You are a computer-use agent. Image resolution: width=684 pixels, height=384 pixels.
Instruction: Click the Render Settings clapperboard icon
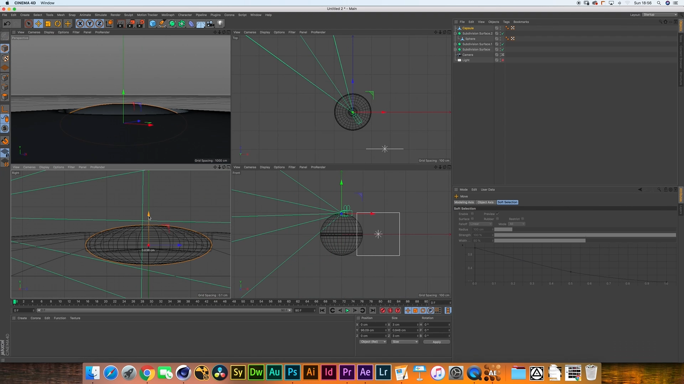pyautogui.click(x=140, y=24)
